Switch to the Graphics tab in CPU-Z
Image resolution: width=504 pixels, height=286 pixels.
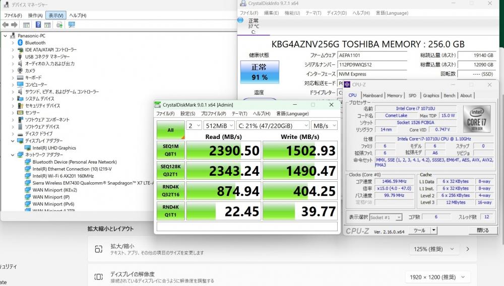tap(431, 95)
